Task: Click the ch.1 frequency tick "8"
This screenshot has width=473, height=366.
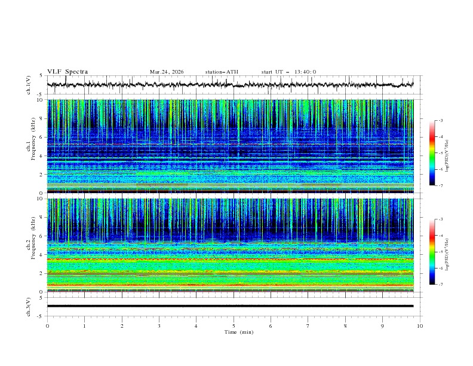Action: tap(42, 118)
